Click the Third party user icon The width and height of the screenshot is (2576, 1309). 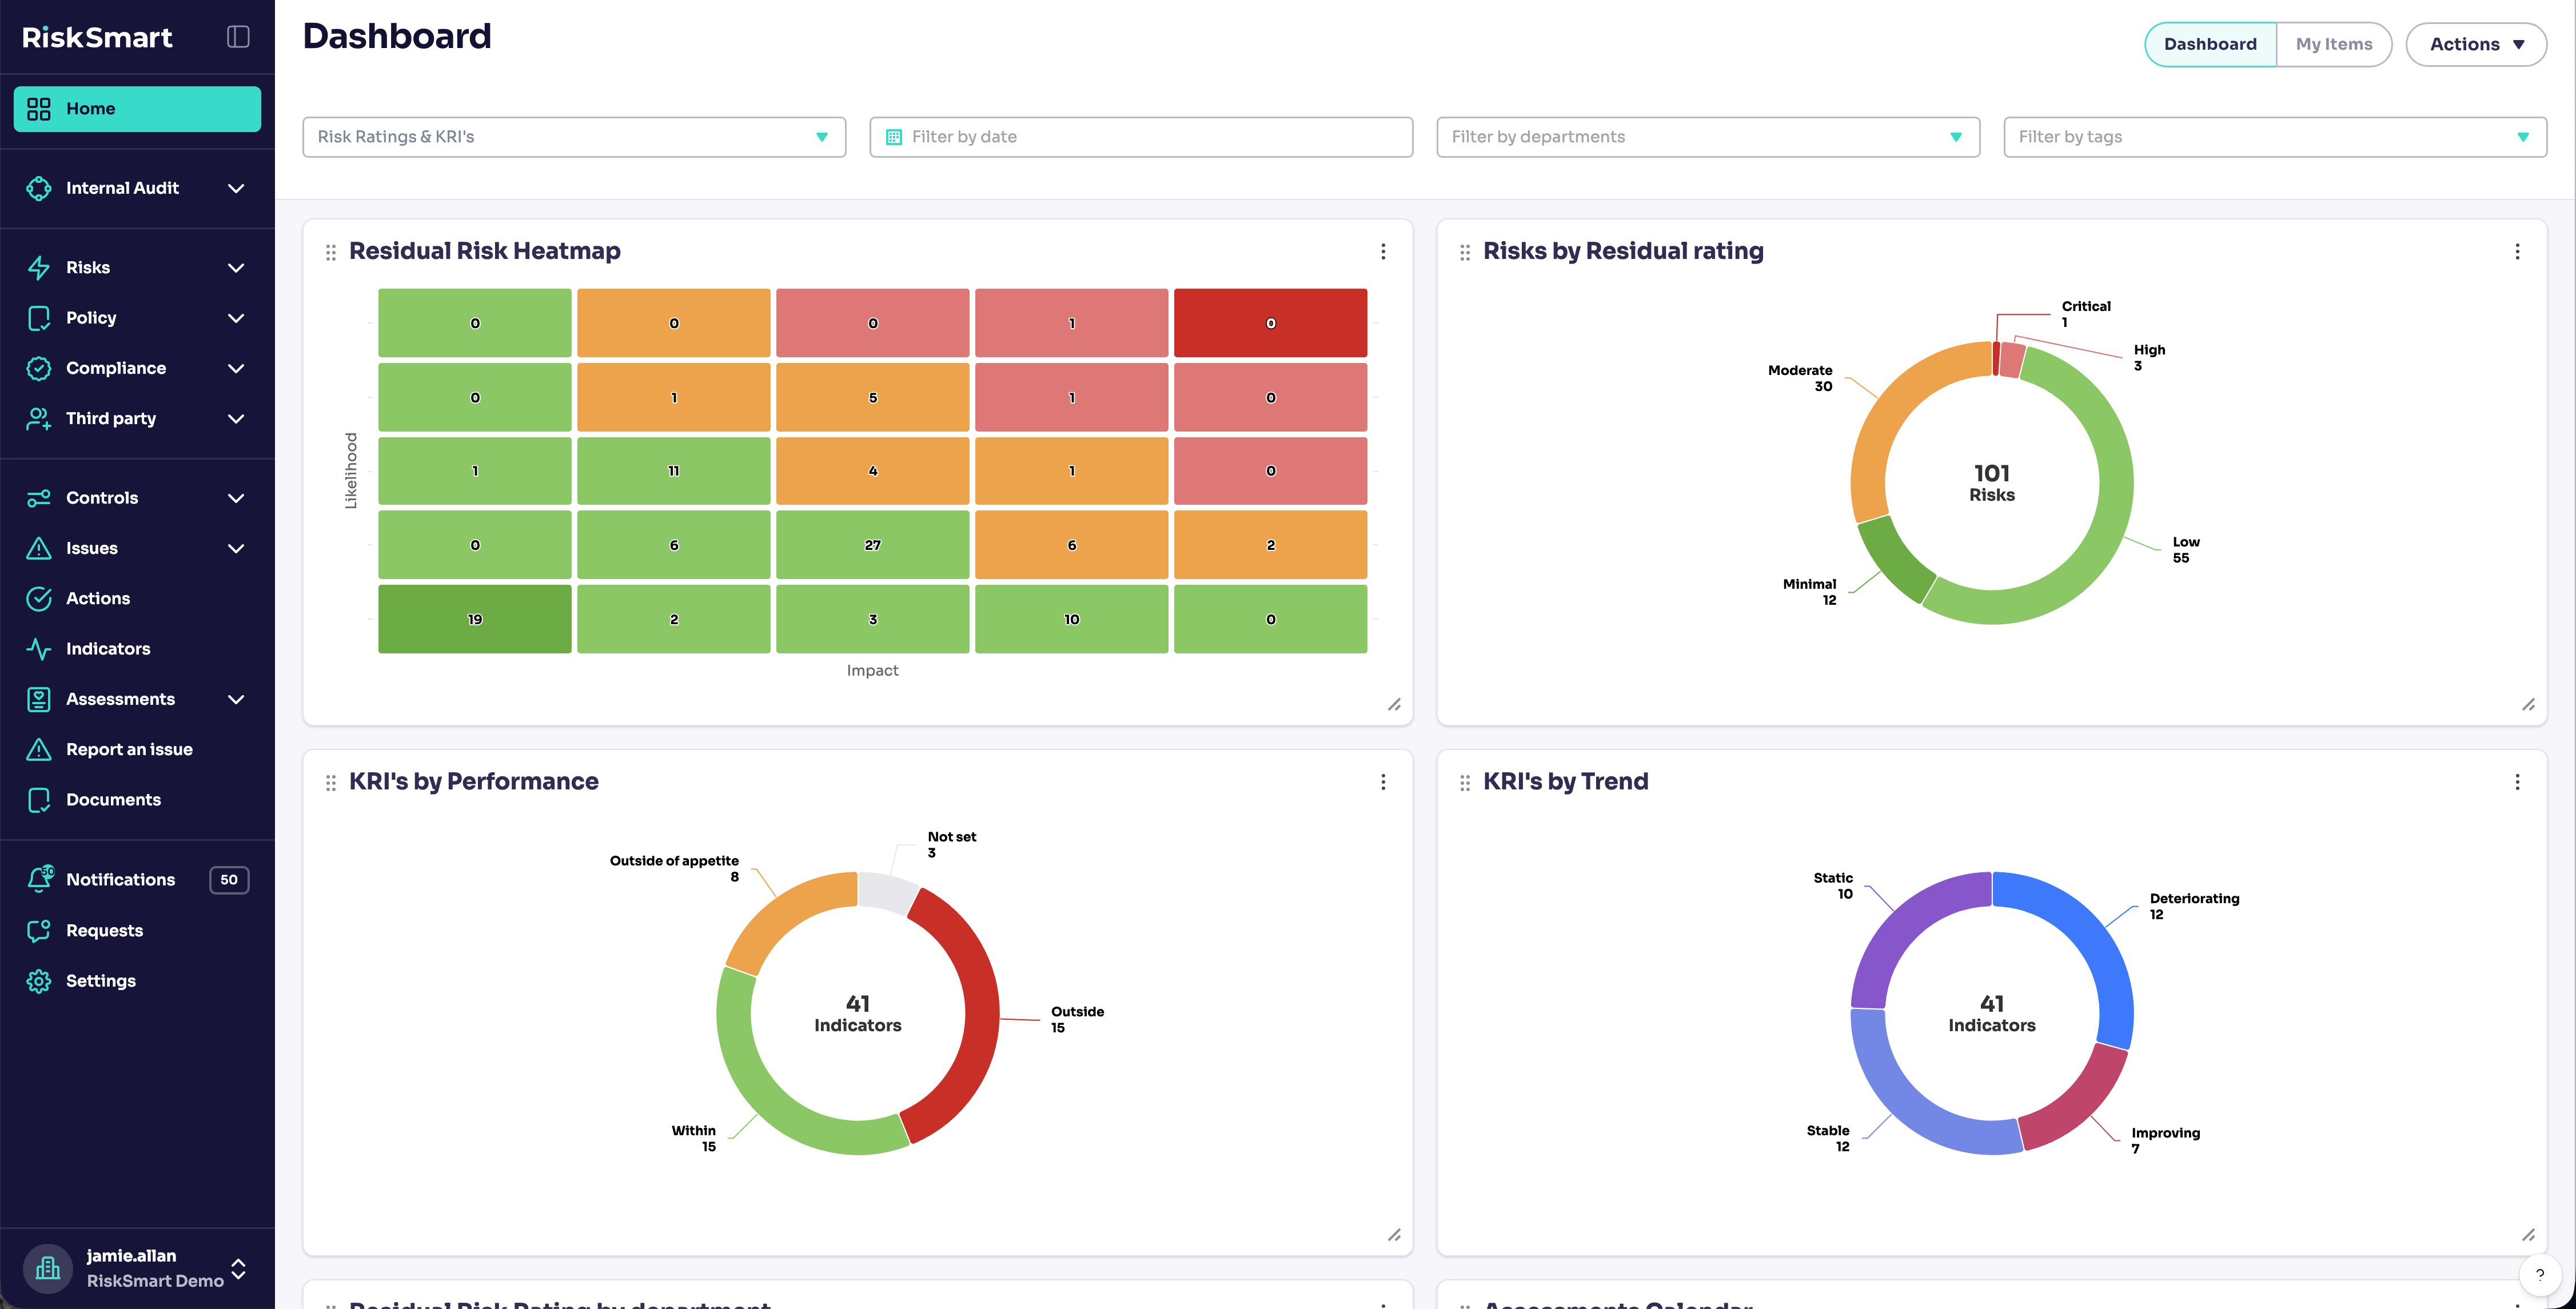[39, 418]
